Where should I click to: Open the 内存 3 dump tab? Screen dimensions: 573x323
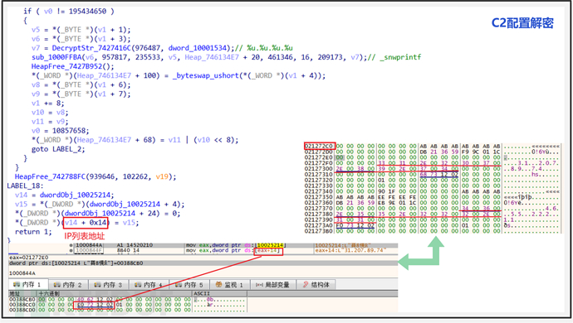[108, 285]
